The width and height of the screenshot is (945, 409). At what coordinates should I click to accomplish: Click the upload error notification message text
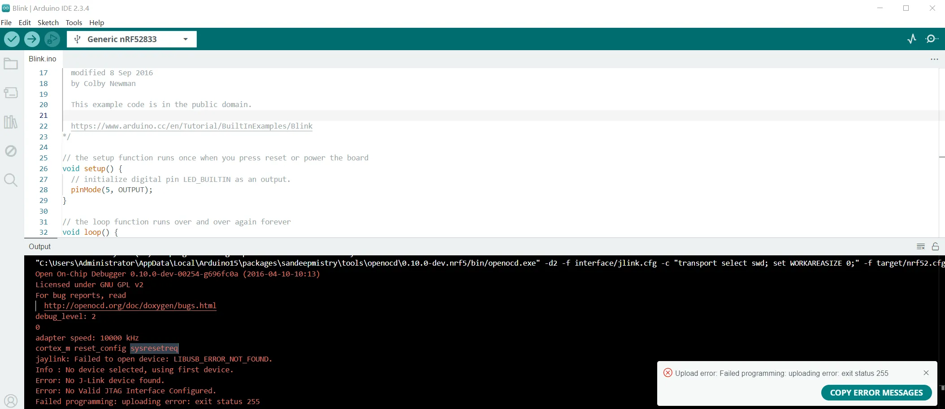pos(781,373)
